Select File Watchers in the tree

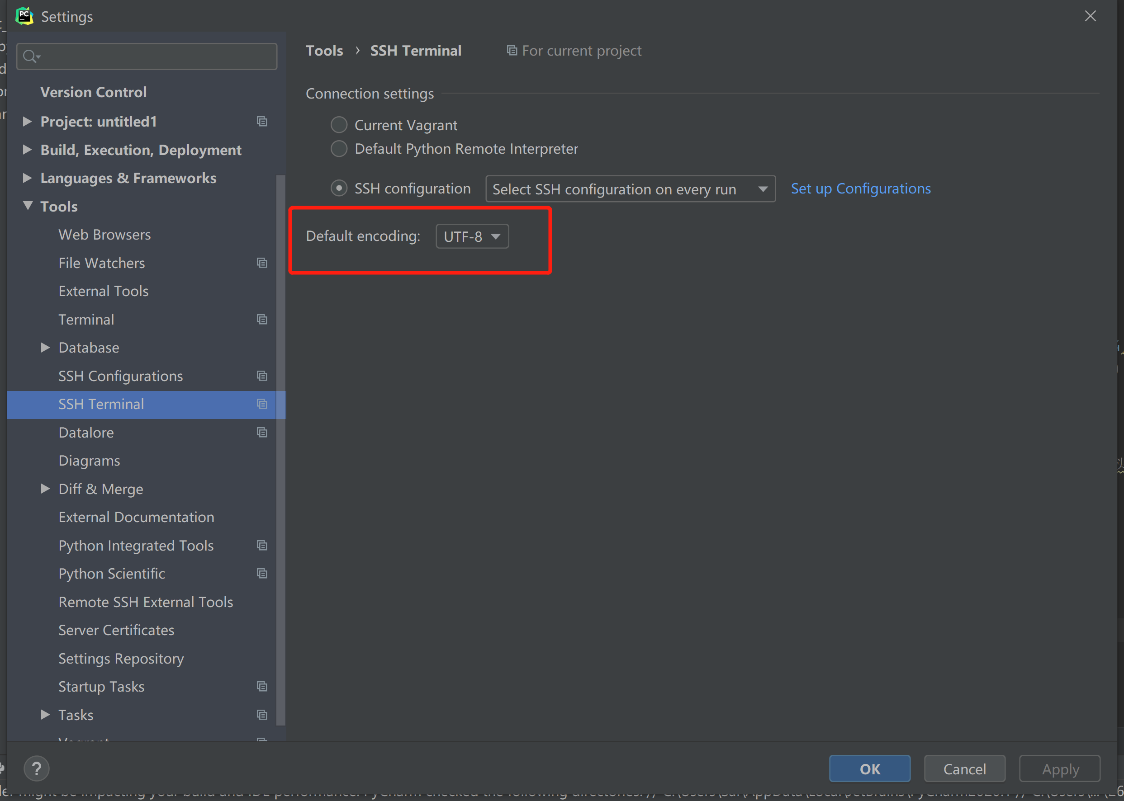(102, 263)
